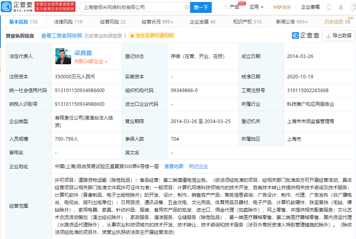The height and width of the screenshot is (239, 356).
Task: Open the mobile phone app icon
Action: (x=329, y=7)
